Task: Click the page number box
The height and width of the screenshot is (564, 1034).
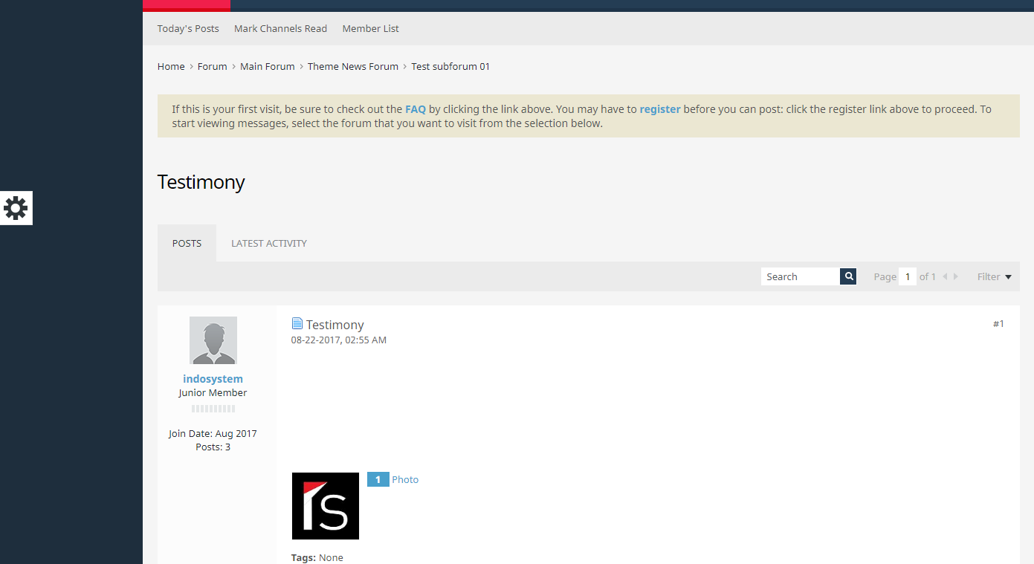Action: click(908, 276)
